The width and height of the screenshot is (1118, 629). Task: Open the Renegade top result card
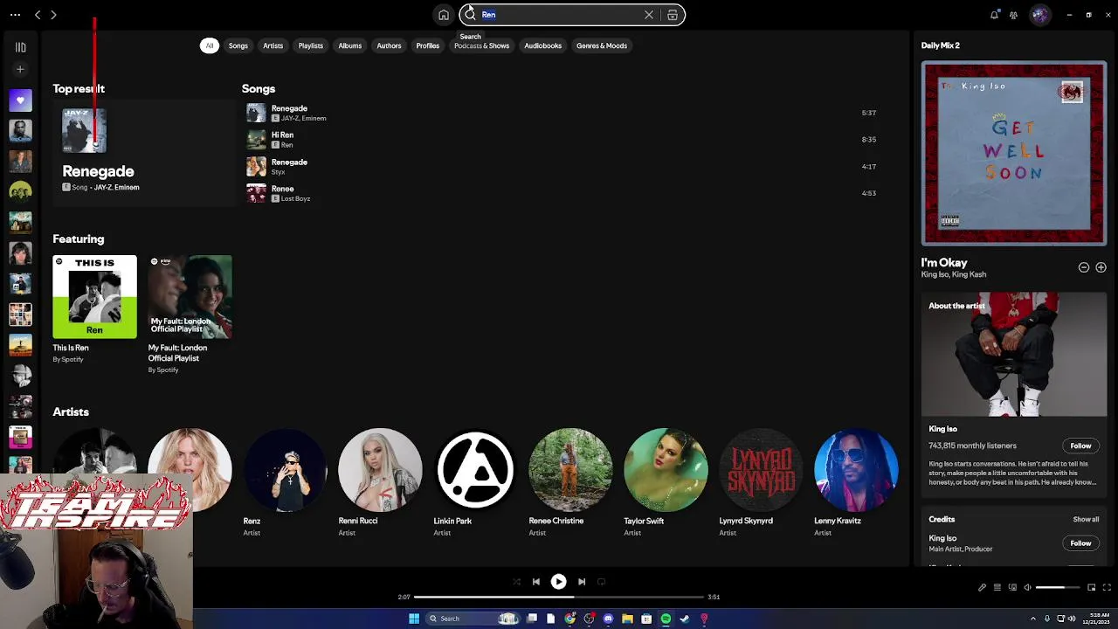click(144, 152)
